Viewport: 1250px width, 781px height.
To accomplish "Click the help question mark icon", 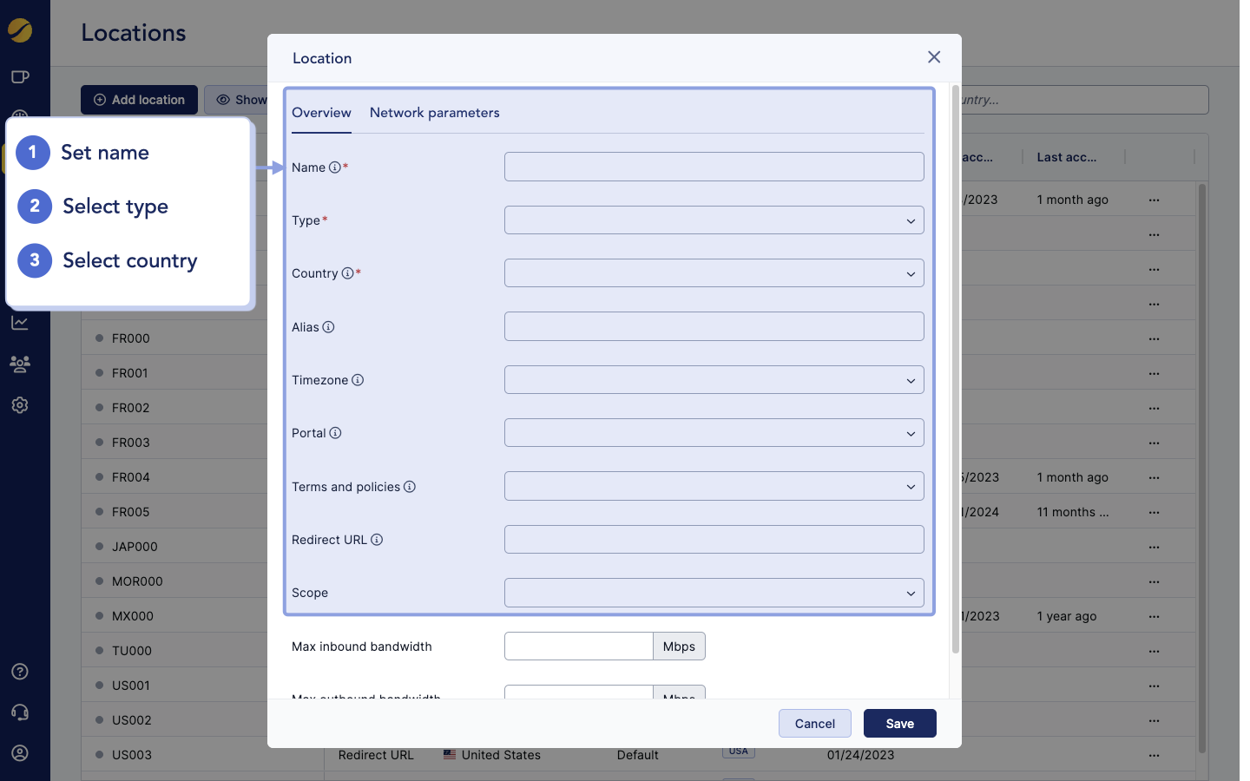I will tap(20, 671).
